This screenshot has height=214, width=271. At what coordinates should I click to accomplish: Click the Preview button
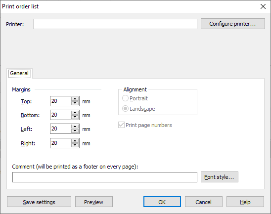pyautogui.click(x=93, y=202)
